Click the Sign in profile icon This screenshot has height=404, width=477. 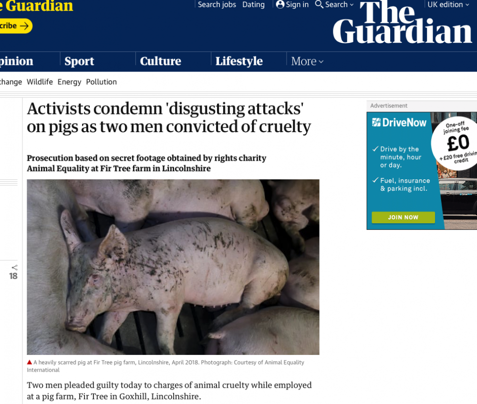point(280,4)
